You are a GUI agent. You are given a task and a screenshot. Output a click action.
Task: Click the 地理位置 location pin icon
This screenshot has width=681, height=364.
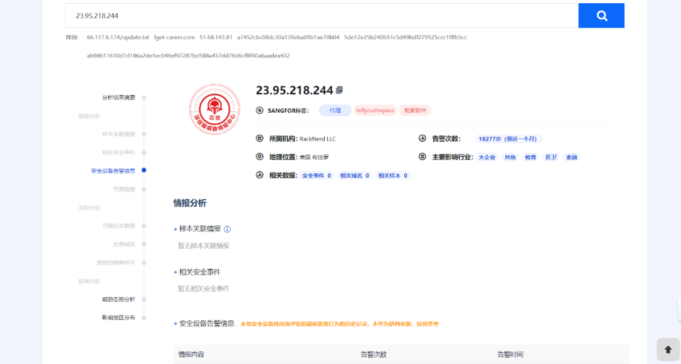(259, 157)
